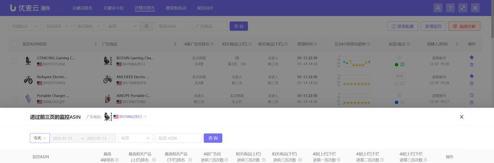494x163 pixels.
Task: Select the 详情页排名 tab
Action: pyautogui.click(x=145, y=8)
